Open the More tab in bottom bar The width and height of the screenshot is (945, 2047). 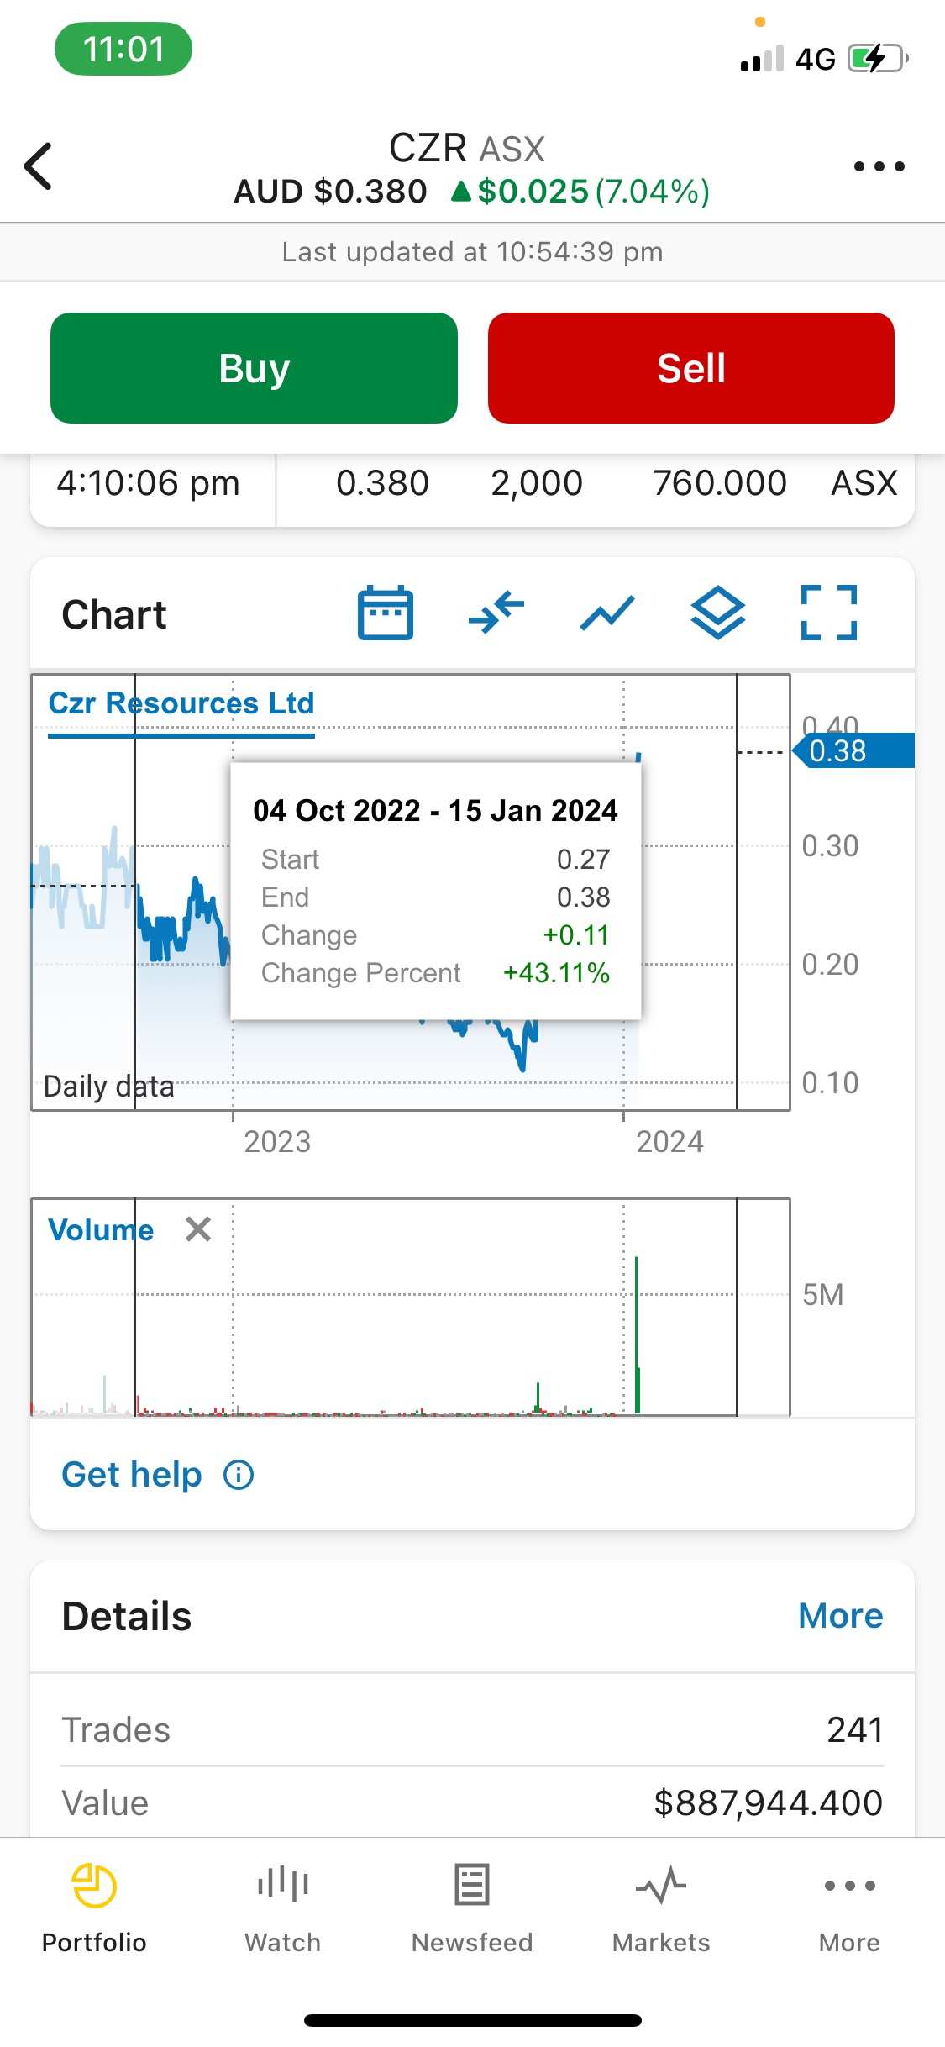click(850, 1908)
